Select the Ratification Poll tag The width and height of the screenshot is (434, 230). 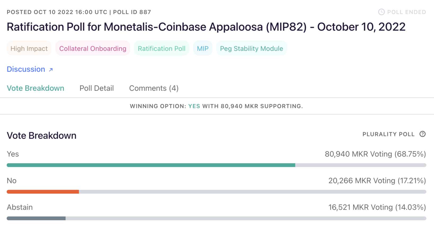pyautogui.click(x=161, y=48)
